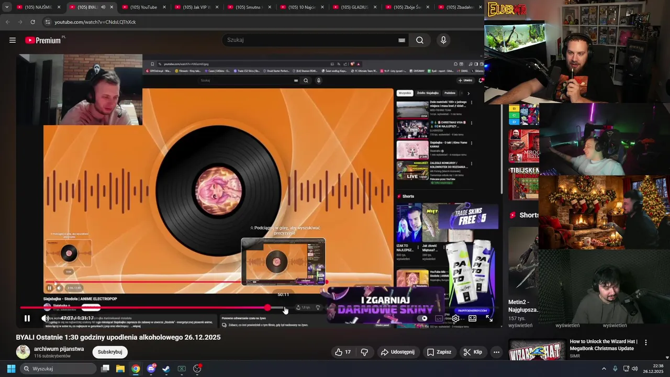Open Discord from taskbar
Viewport: 670px width, 377px height.
click(151, 369)
